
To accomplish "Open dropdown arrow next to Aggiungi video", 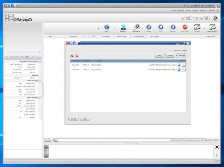I will [x=204, y=28].
